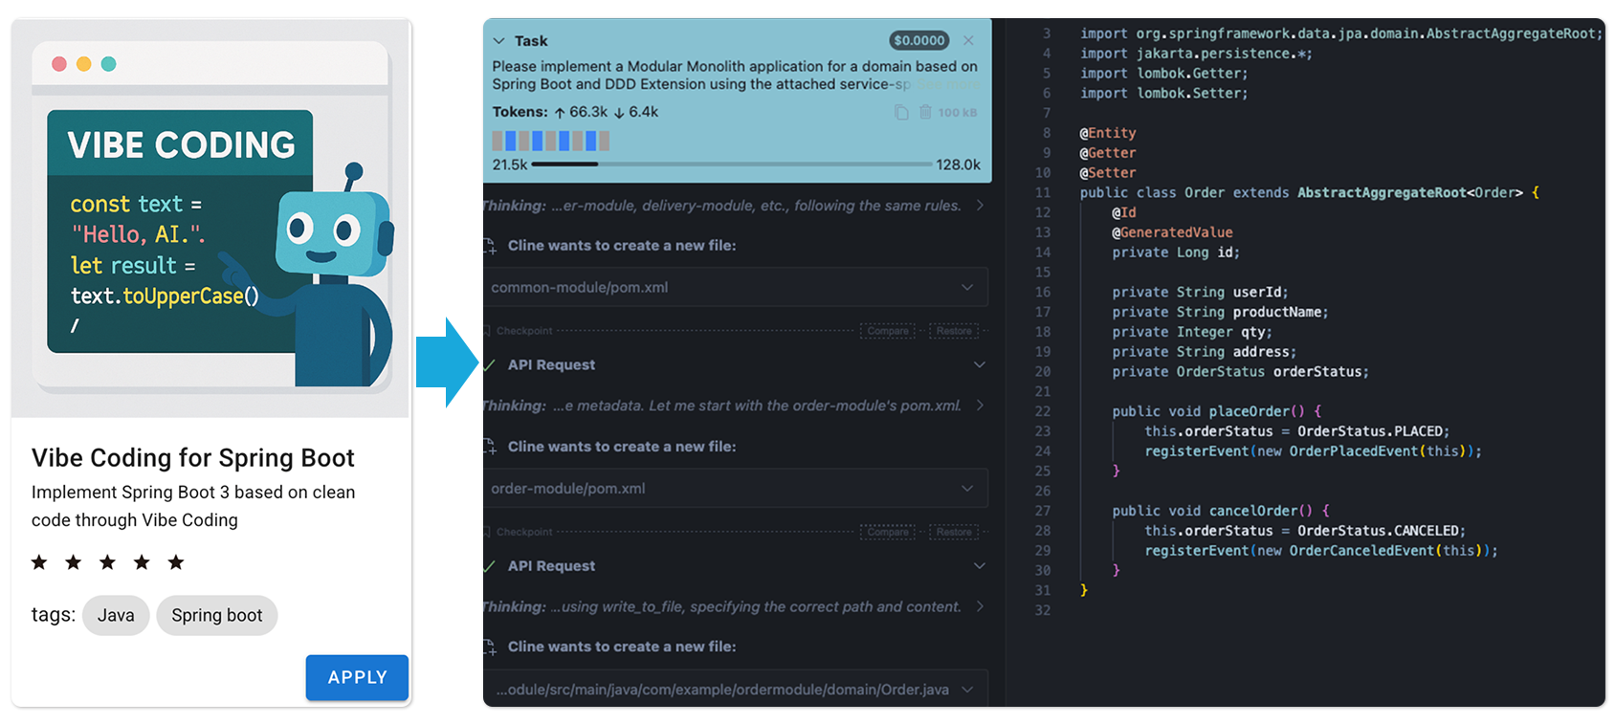Open the Vibe Coding robot thumbnail image

pyautogui.click(x=210, y=216)
